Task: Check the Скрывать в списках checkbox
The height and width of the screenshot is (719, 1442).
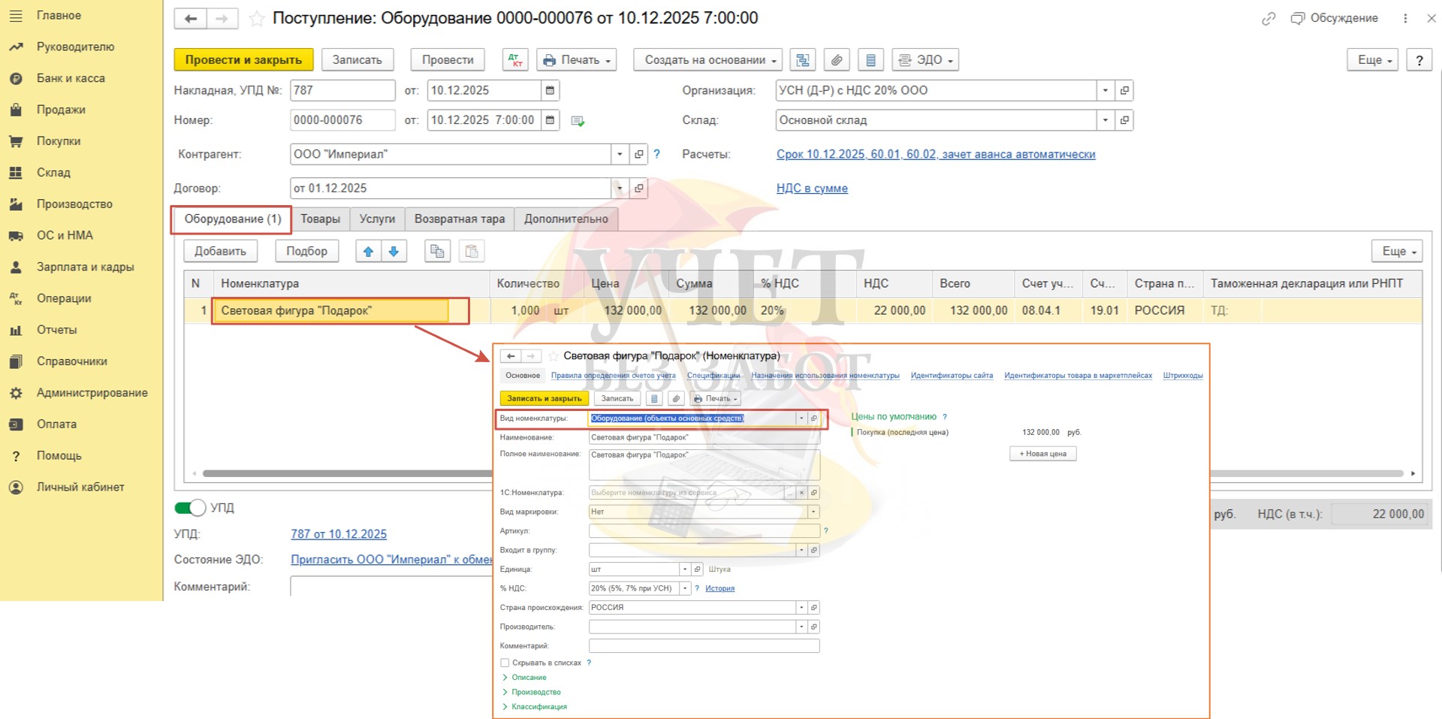Action: coord(505,663)
